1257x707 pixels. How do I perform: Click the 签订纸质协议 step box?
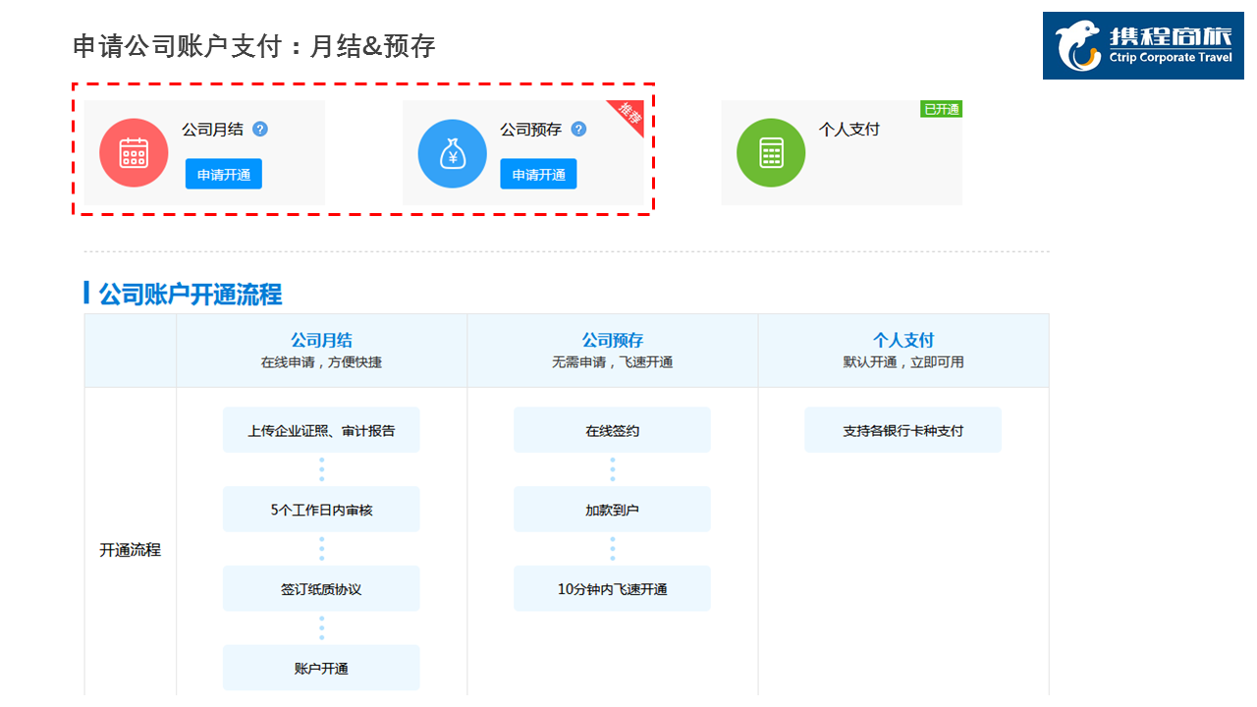321,589
